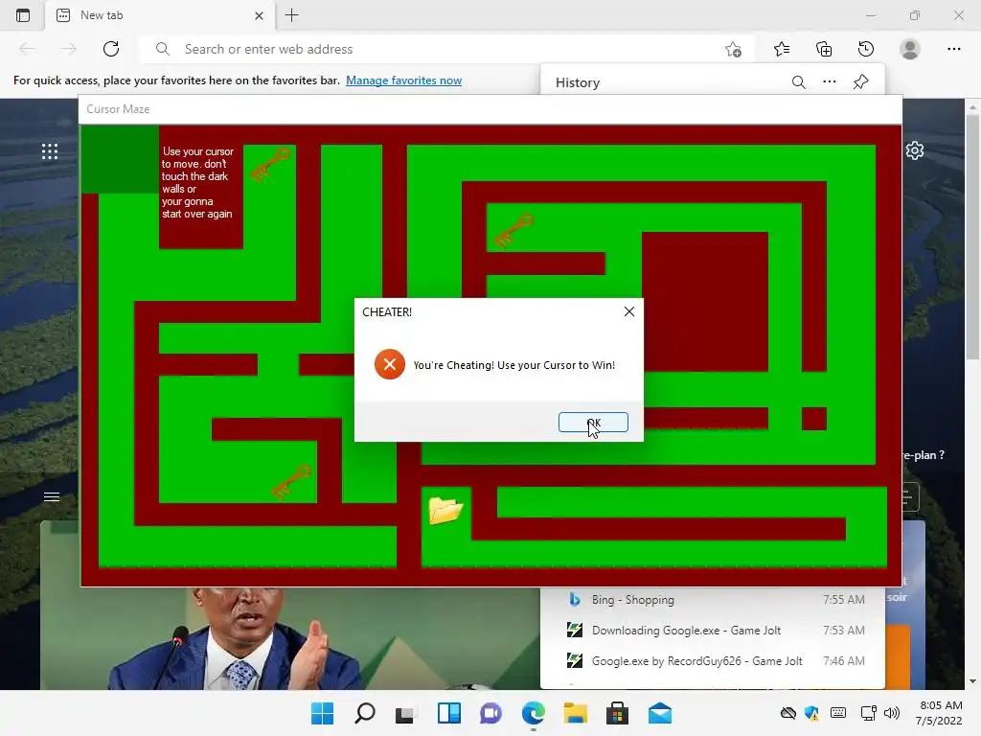Click OK in the CHEATER! dialog
This screenshot has height=736, width=981.
click(x=593, y=423)
